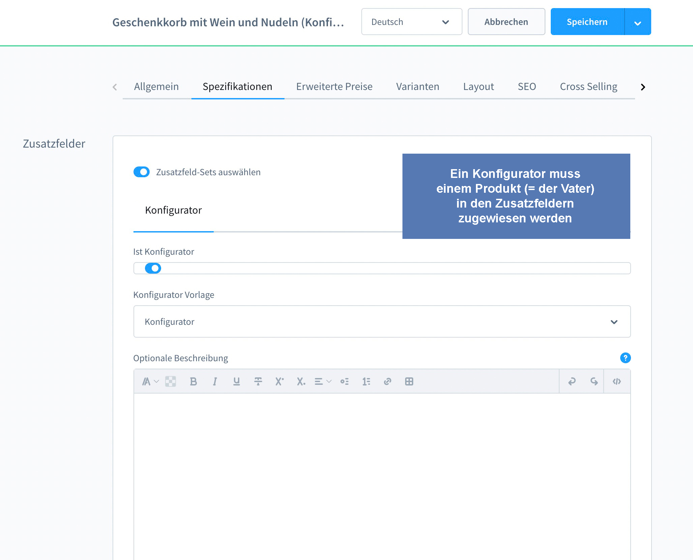Click the Abbrechen button
This screenshot has width=693, height=560.
tap(506, 22)
